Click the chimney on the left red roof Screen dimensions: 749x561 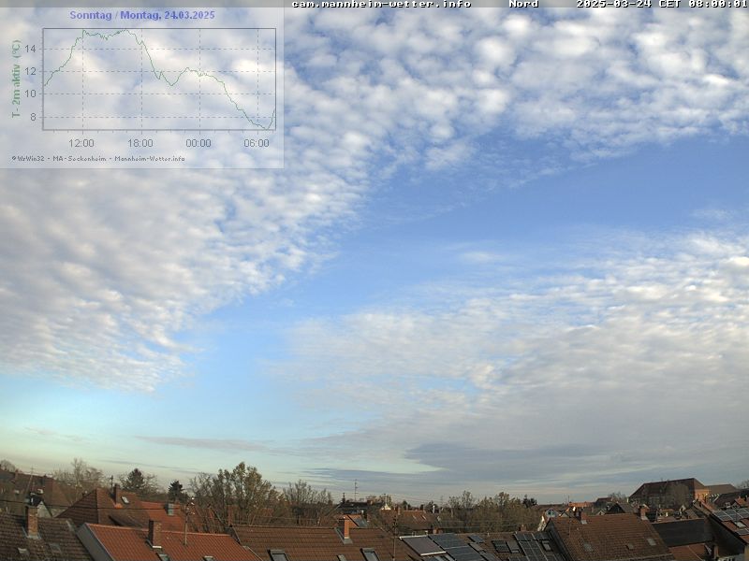(x=154, y=533)
